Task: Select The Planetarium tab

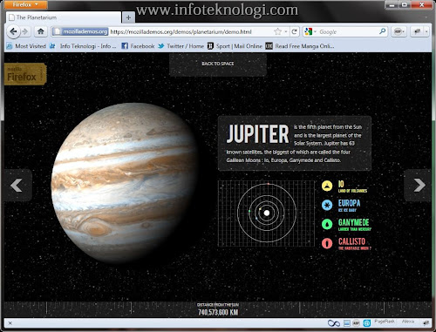Action: point(64,17)
